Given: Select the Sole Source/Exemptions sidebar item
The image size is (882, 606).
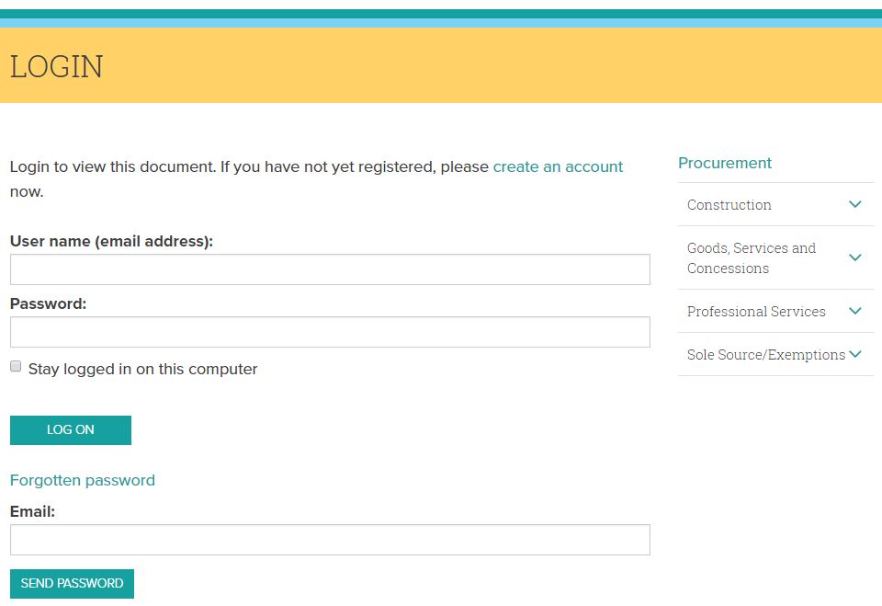Looking at the screenshot, I should point(765,354).
